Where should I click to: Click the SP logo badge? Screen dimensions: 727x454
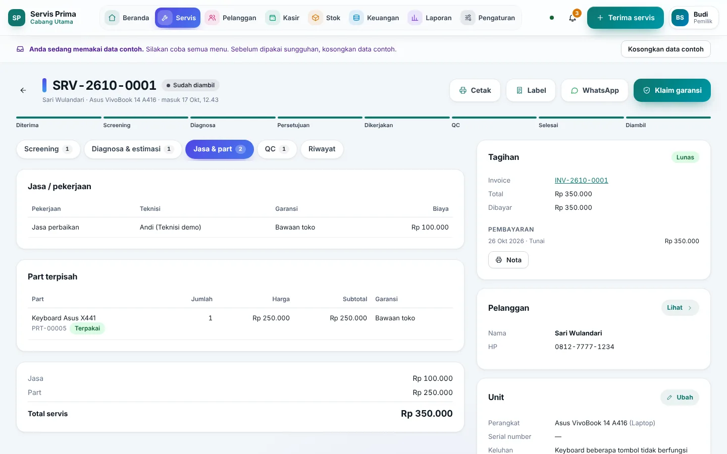[17, 18]
